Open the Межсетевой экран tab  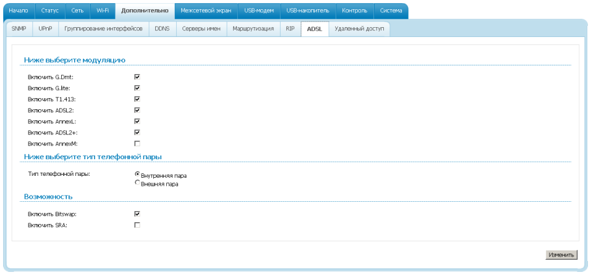tap(206, 11)
